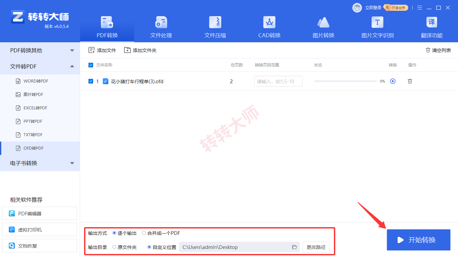Screen dimensions: 458x257
Task: Select EXCEL转PDF in sidebar
Action: (x=40, y=108)
